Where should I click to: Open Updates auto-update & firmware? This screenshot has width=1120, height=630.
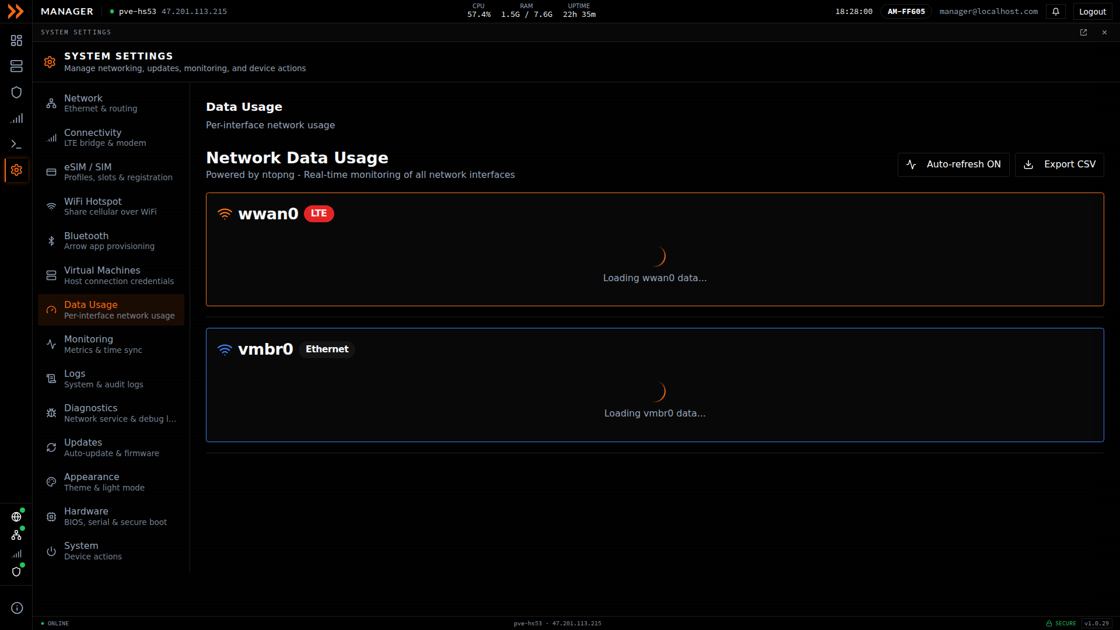tap(111, 447)
